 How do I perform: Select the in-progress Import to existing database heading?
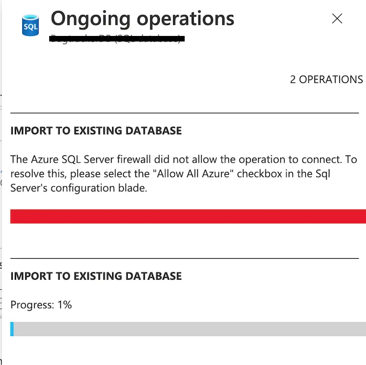[96, 275]
